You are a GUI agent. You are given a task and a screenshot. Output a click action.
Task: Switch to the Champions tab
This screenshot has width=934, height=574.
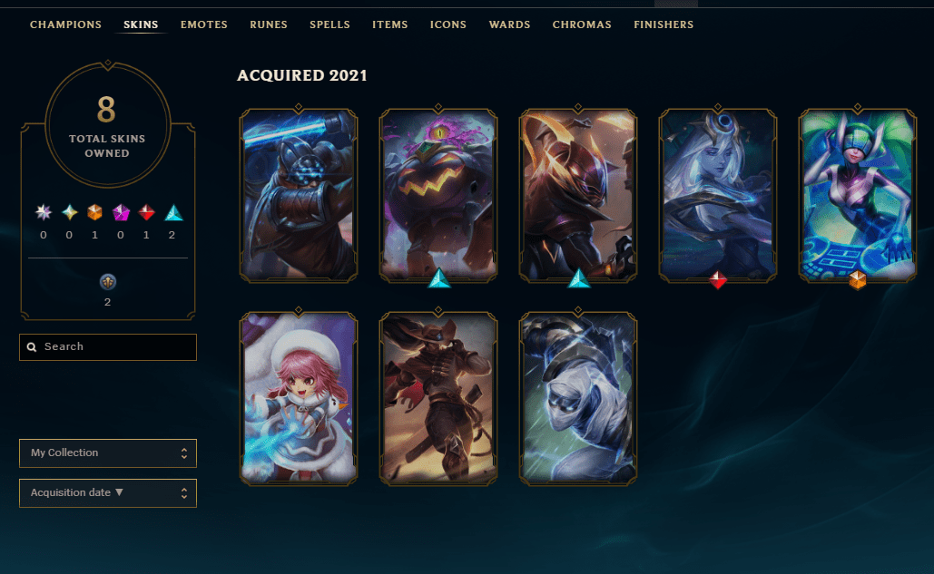65,24
